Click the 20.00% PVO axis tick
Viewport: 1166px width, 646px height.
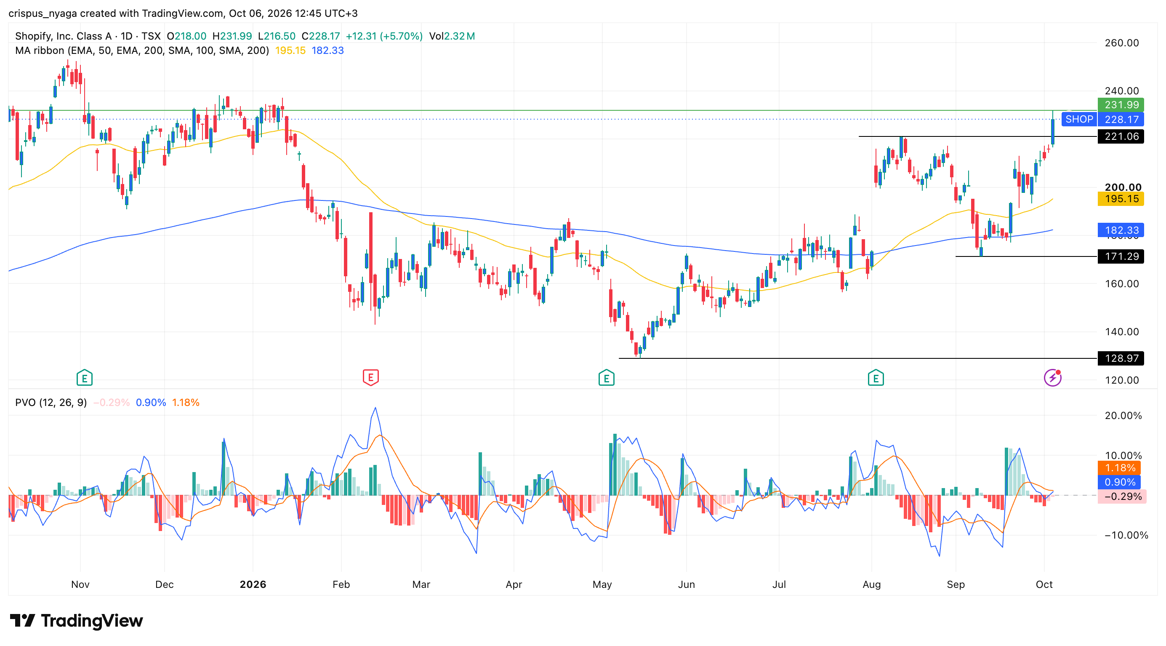[x=1123, y=416]
